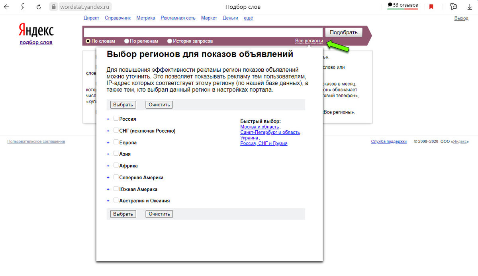
Task: Open the подбор слов link under logo
Action: [36, 43]
